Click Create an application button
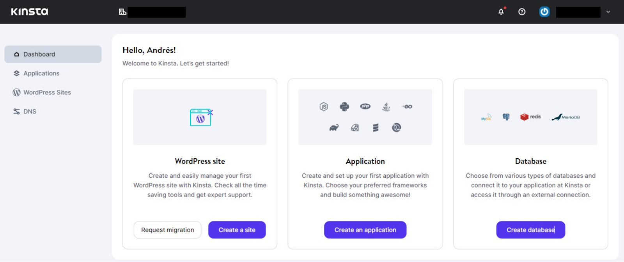 (x=365, y=230)
